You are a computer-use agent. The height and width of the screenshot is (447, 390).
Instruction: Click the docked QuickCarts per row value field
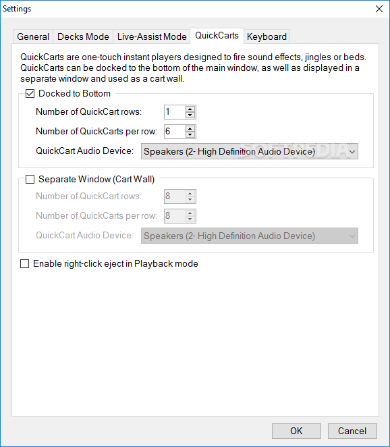(x=175, y=132)
